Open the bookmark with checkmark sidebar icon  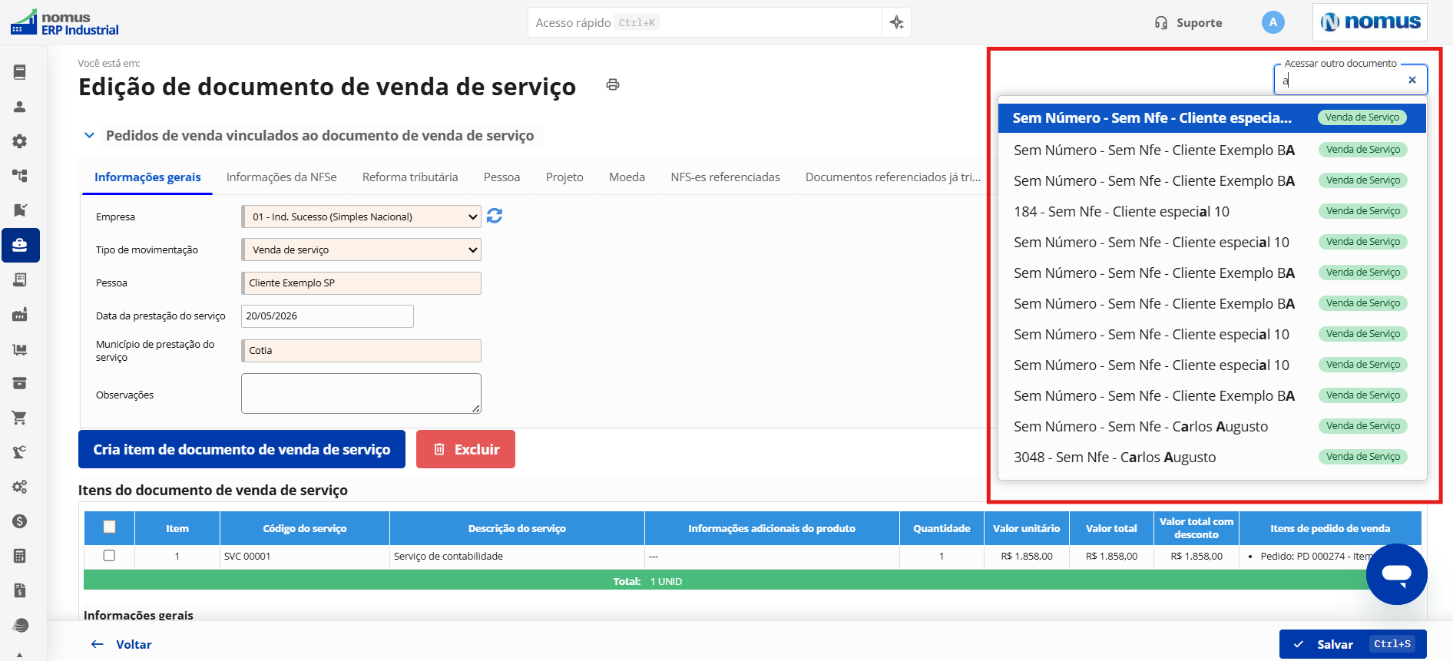[20, 210]
